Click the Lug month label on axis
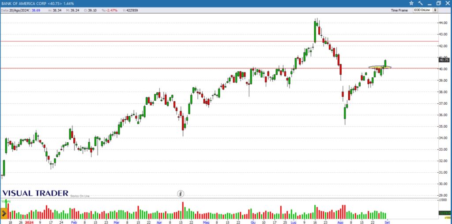This screenshot has height=224, width=452. coord(294,222)
